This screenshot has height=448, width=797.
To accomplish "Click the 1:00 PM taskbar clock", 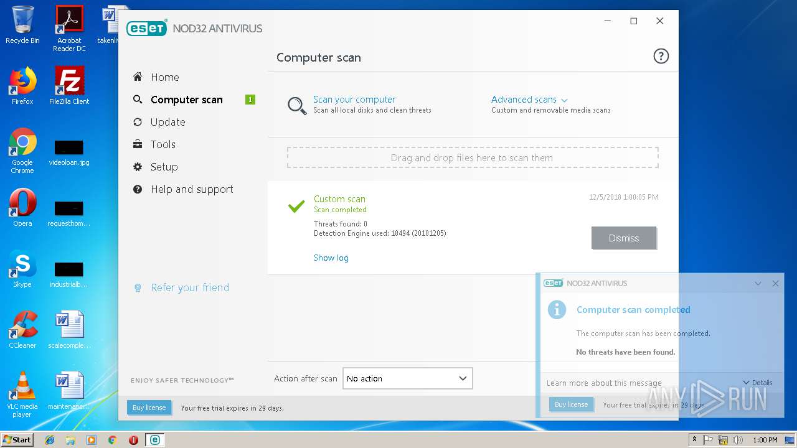I will point(765,439).
